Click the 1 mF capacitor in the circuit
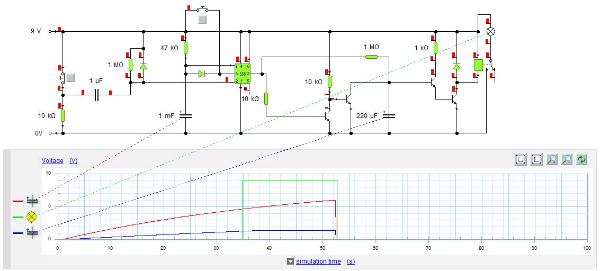The width and height of the screenshot is (600, 271). coord(185,115)
